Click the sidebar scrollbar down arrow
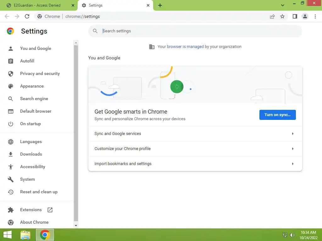The image size is (322, 241). pos(76,225)
